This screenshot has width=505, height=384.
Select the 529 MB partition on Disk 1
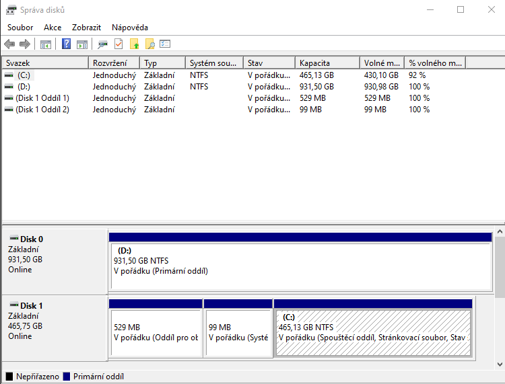point(156,332)
